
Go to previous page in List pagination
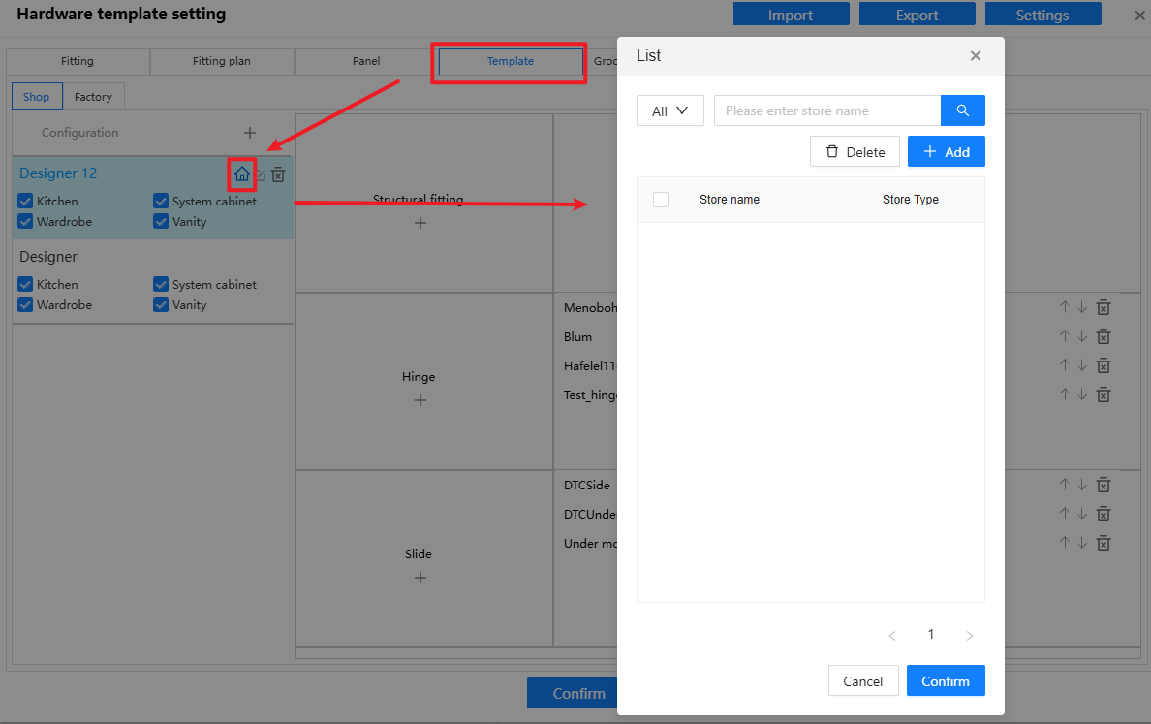(892, 636)
